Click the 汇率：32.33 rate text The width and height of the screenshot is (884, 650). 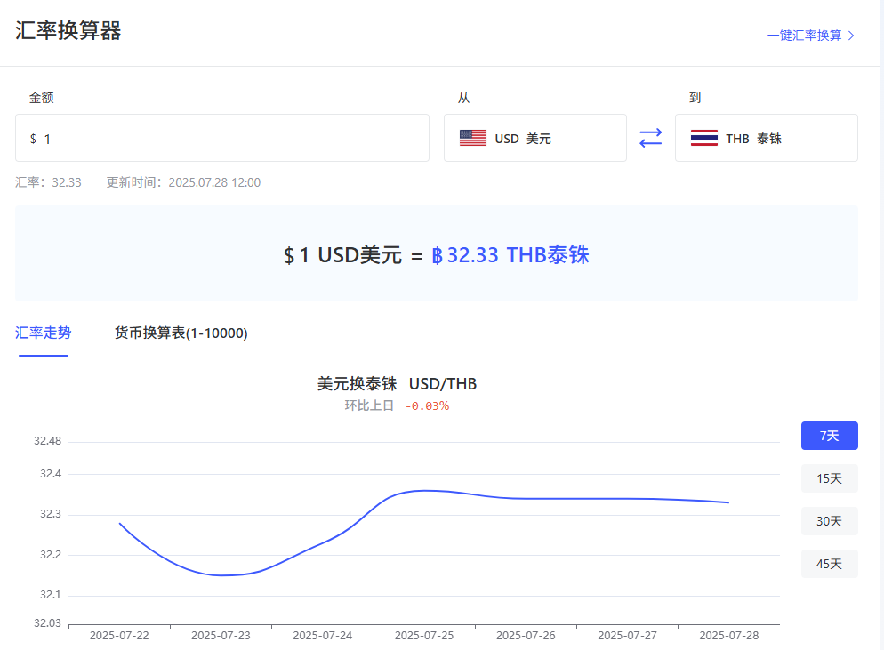point(49,182)
